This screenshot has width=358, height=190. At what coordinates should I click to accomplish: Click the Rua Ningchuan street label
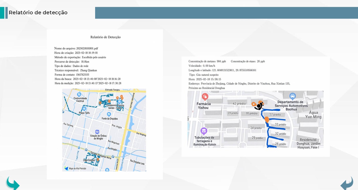click(114, 143)
